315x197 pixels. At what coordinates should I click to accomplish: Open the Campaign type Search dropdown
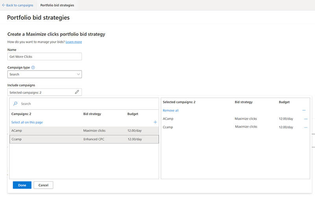(x=44, y=74)
